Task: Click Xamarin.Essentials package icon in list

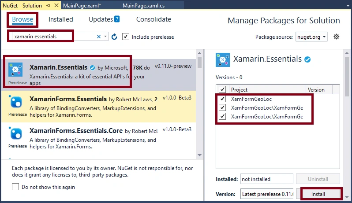Action: tap(15, 70)
